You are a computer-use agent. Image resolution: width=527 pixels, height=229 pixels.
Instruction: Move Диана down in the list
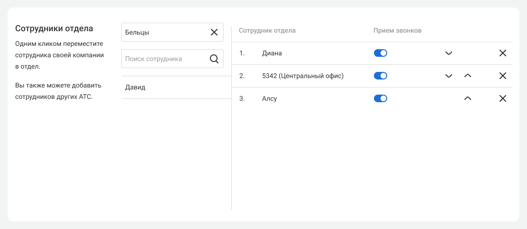(x=449, y=53)
